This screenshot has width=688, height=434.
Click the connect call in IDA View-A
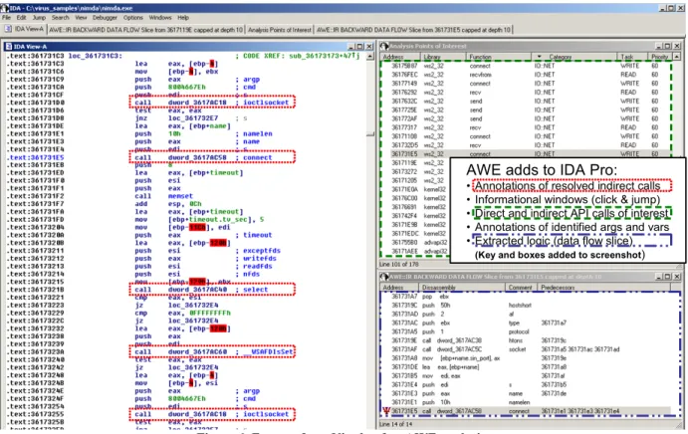(212, 157)
